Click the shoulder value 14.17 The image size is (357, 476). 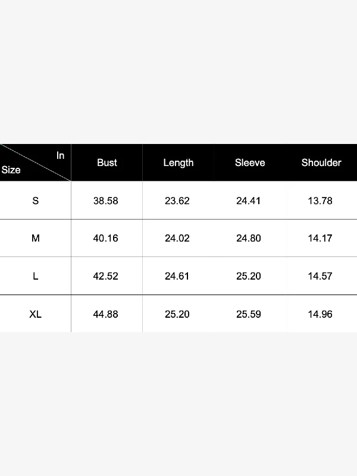[x=320, y=239]
